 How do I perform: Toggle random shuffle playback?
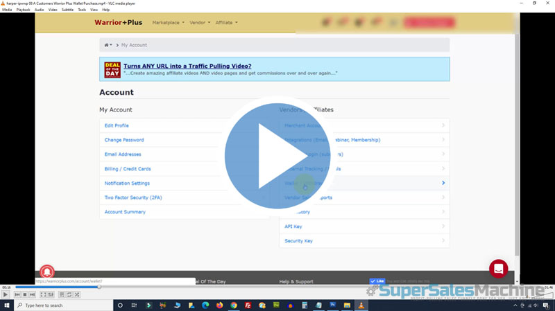point(76,294)
